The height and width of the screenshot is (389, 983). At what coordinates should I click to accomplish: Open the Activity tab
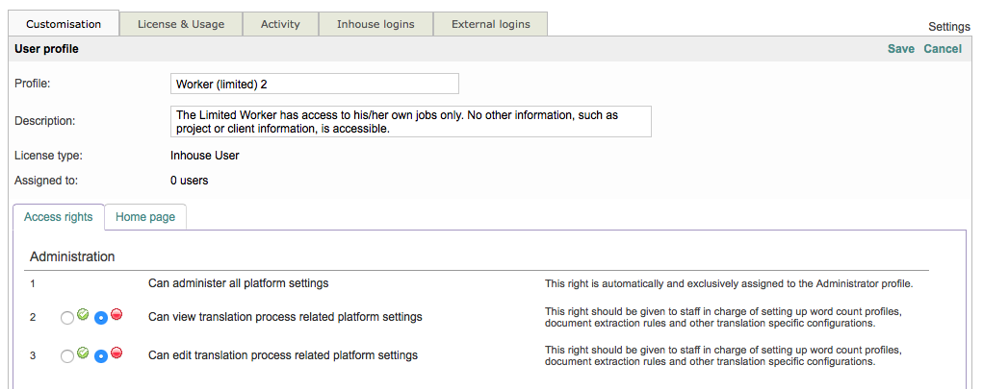click(x=280, y=24)
